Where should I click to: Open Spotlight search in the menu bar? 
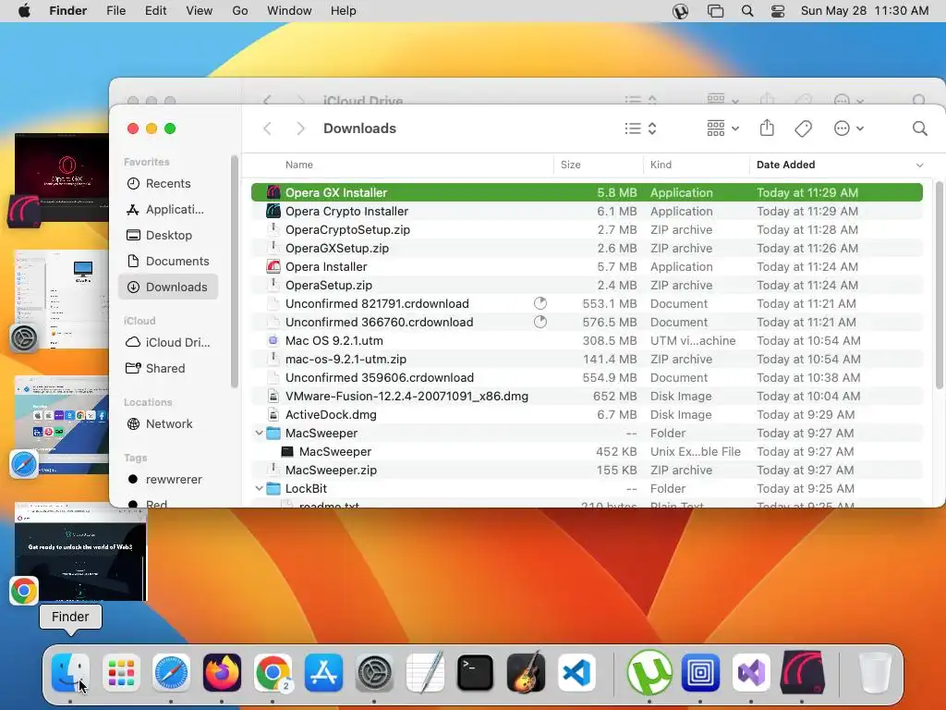coord(746,11)
